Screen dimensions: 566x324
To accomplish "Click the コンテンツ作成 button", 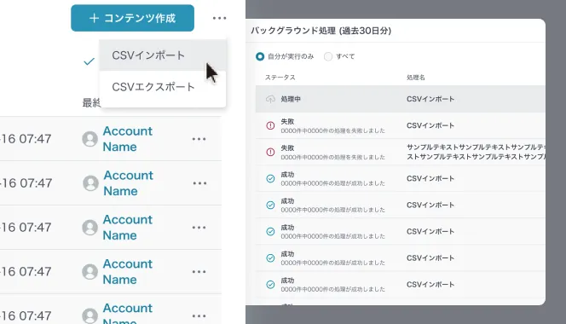I will tap(132, 18).
